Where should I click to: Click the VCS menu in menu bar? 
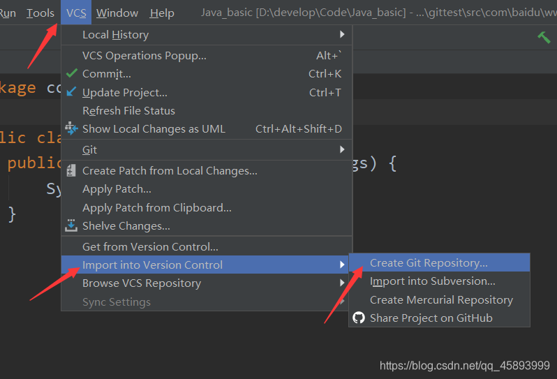[x=76, y=13]
